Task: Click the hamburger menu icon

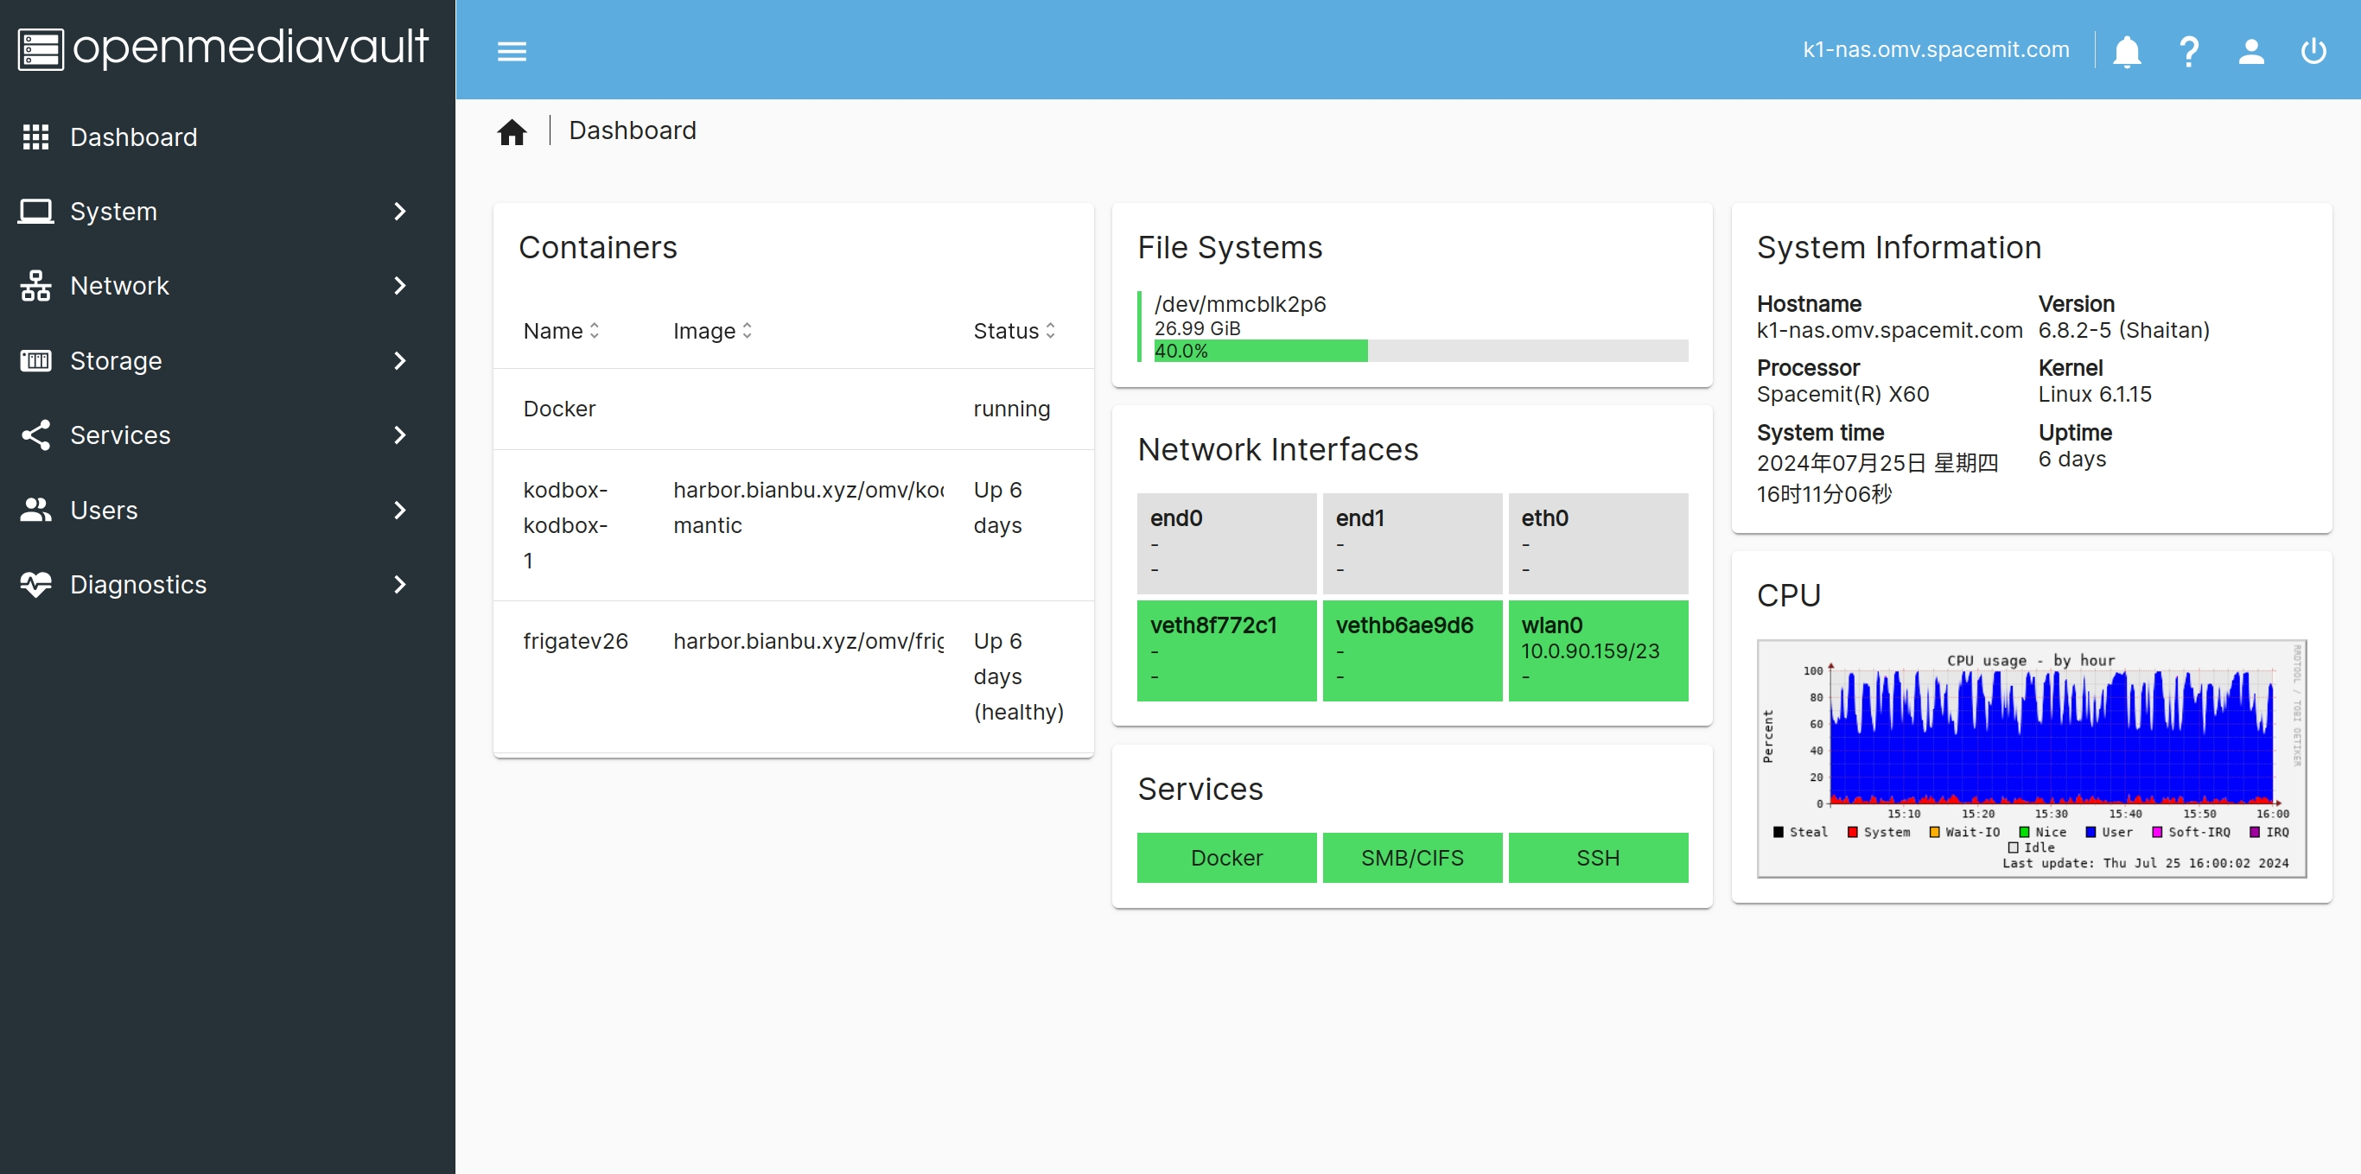Action: click(x=512, y=49)
